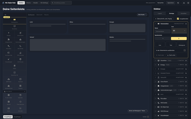Open the circular help icon at top right
Viewport: 191px width, 119px height.
pos(188,3)
